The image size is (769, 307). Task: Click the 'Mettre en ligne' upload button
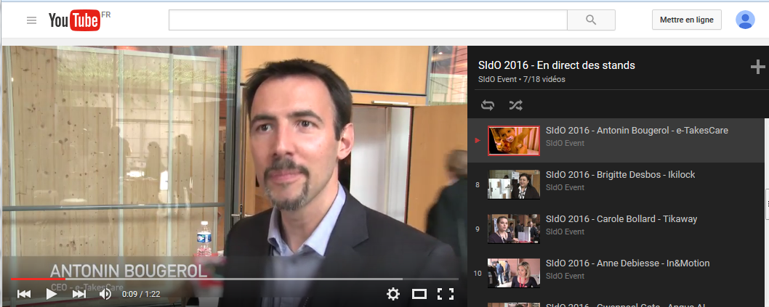click(686, 20)
